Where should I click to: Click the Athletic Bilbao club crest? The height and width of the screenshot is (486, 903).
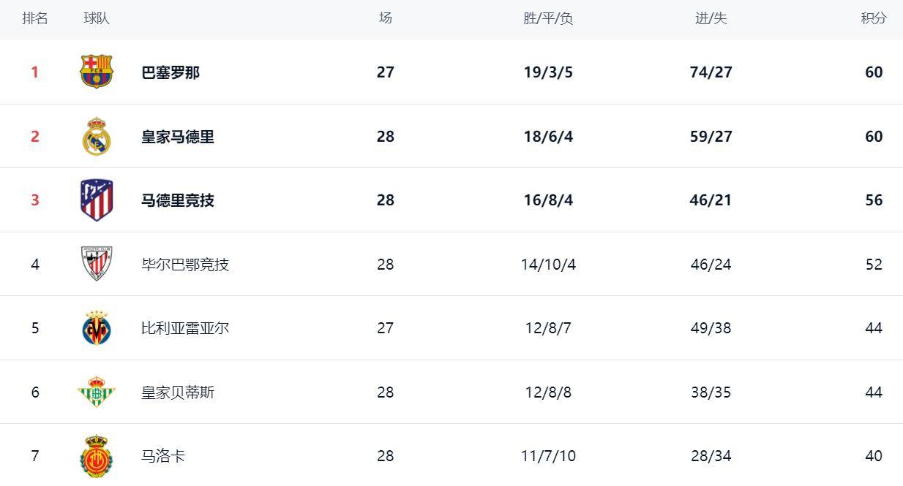pos(97,264)
